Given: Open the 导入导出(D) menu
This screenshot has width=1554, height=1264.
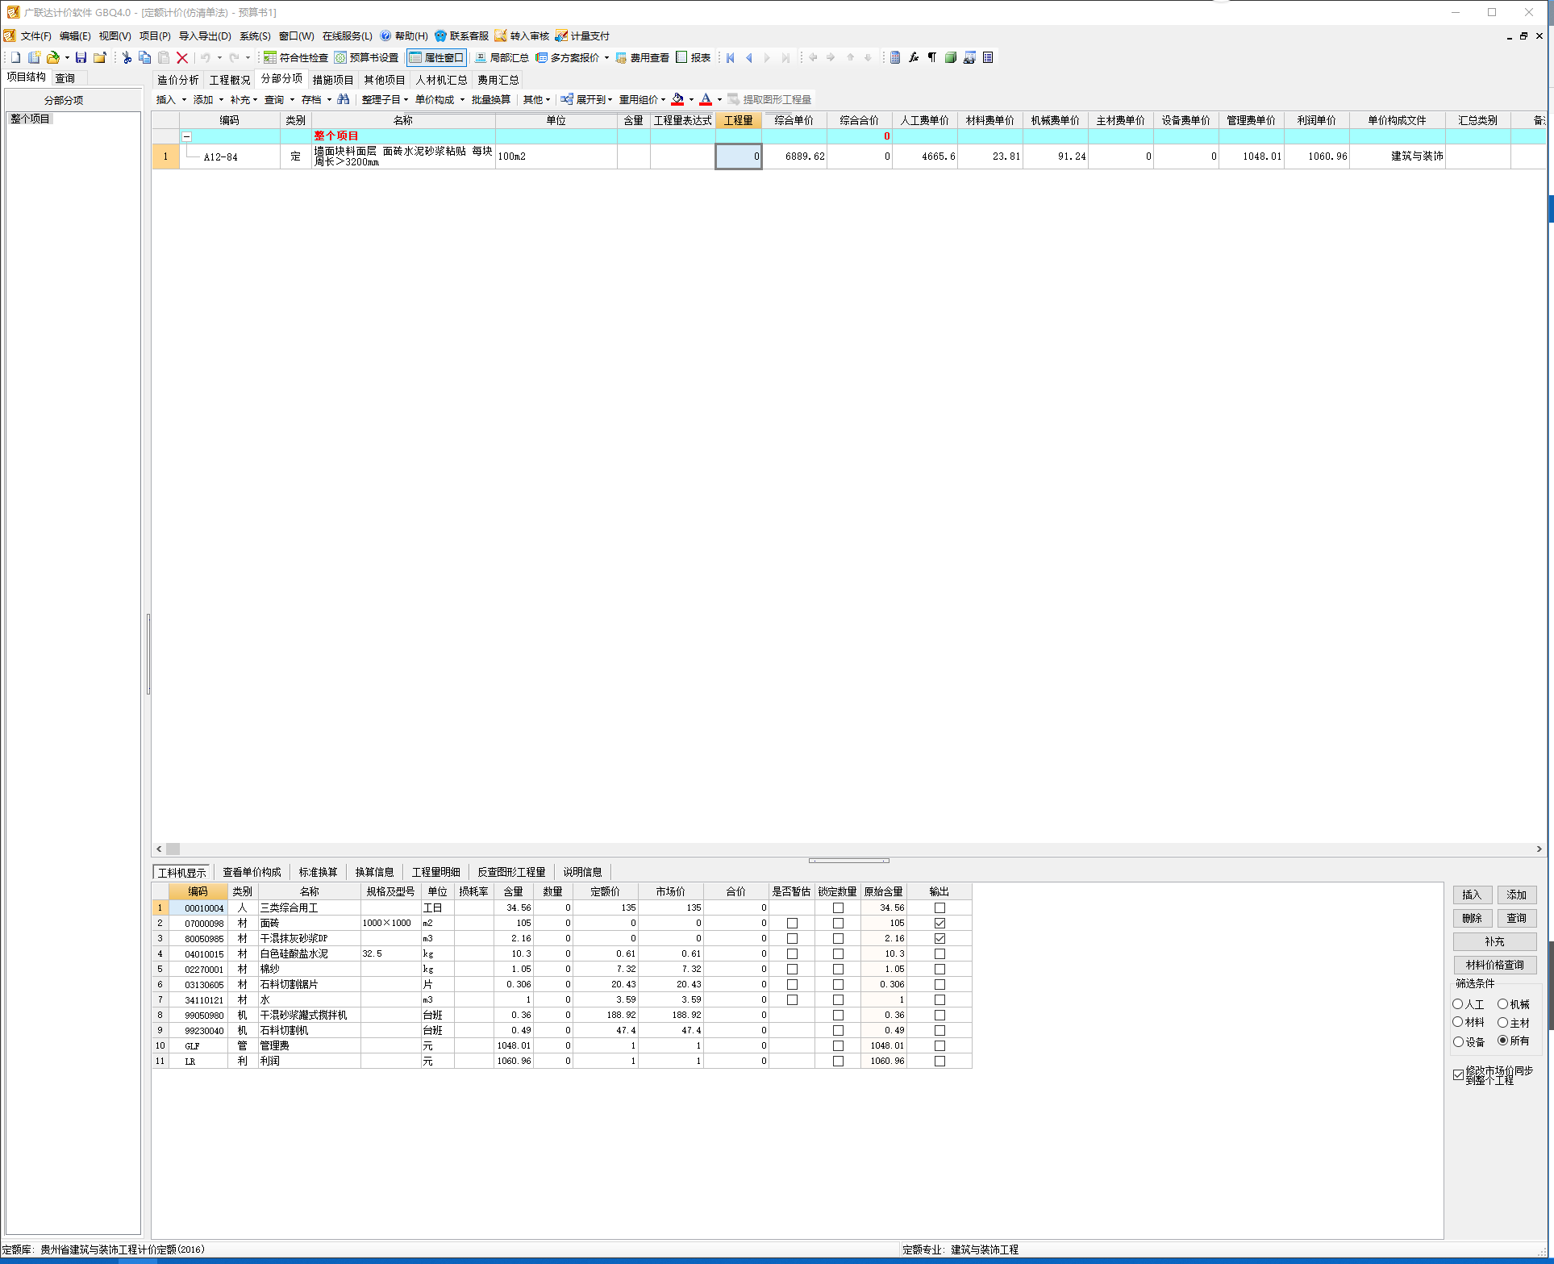Looking at the screenshot, I should point(205,35).
